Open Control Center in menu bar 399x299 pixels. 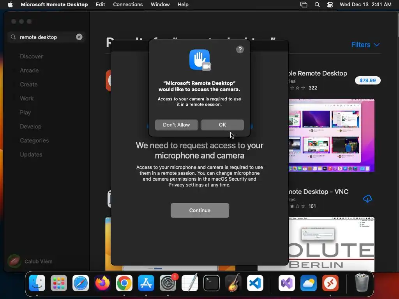pyautogui.click(x=330, y=5)
